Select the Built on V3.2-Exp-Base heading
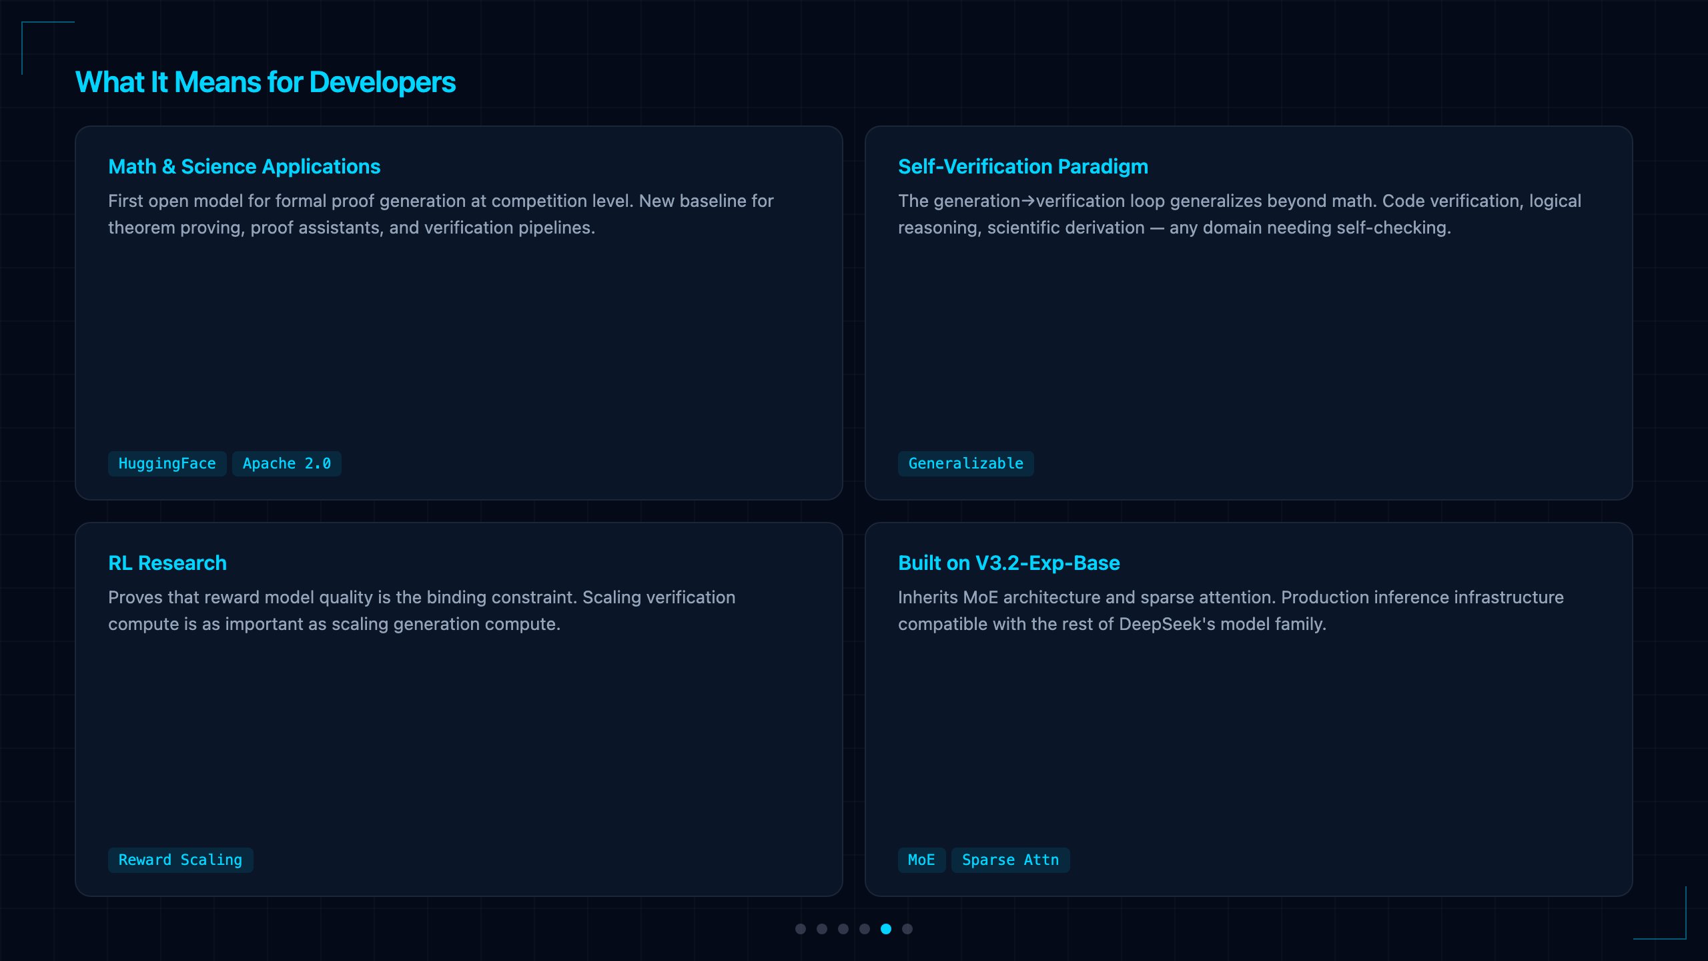The image size is (1708, 961). point(1009,563)
